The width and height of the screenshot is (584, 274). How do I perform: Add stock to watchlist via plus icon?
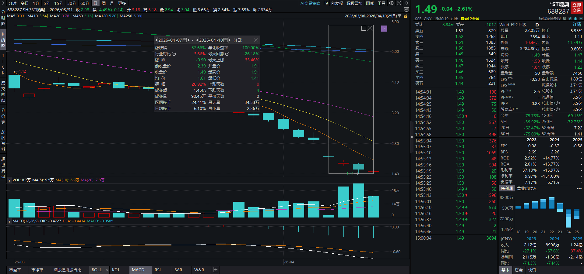click(581, 19)
